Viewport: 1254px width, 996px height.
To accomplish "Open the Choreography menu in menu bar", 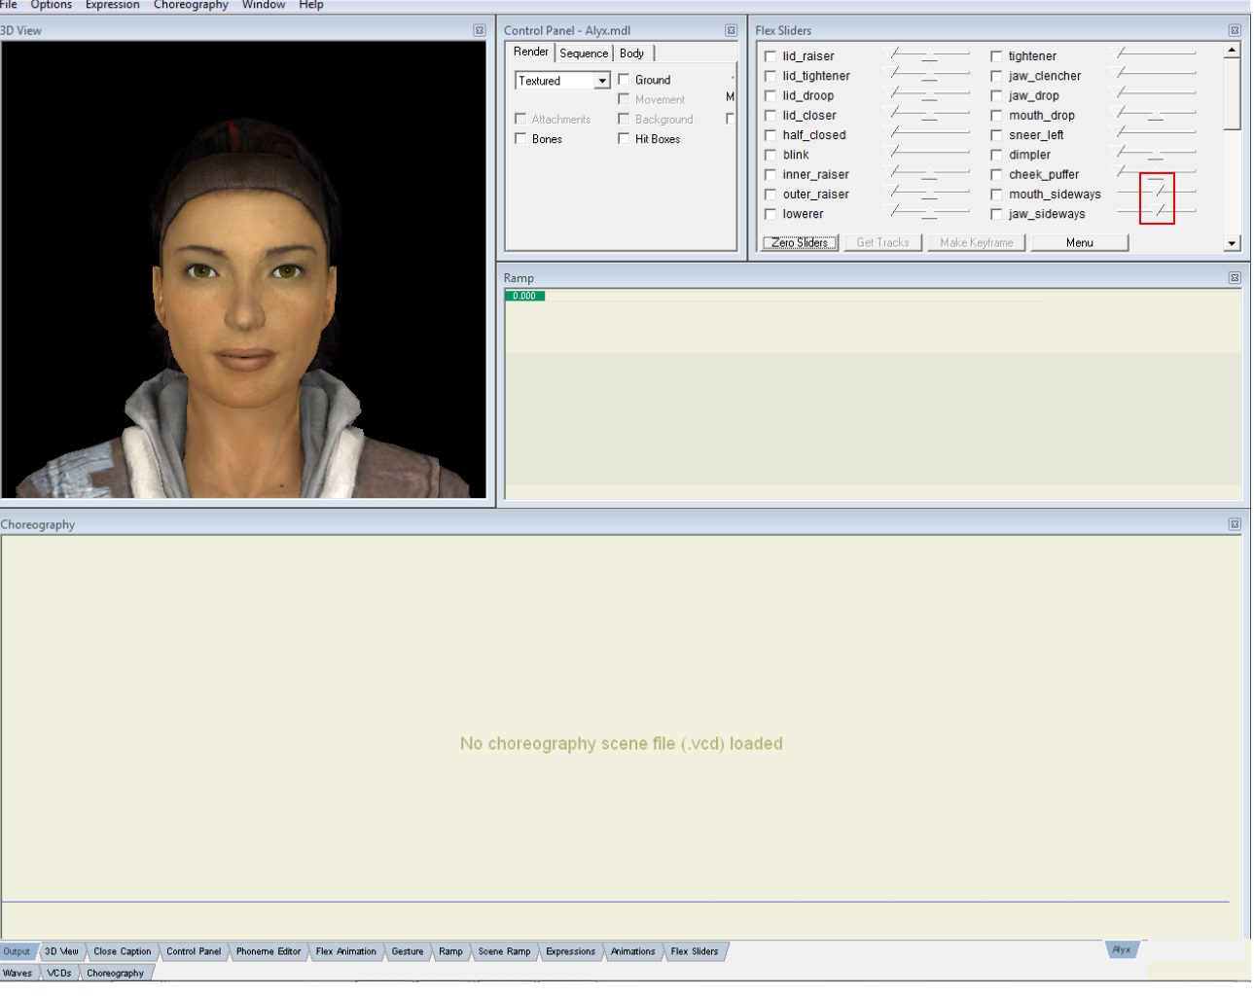I will tap(191, 5).
